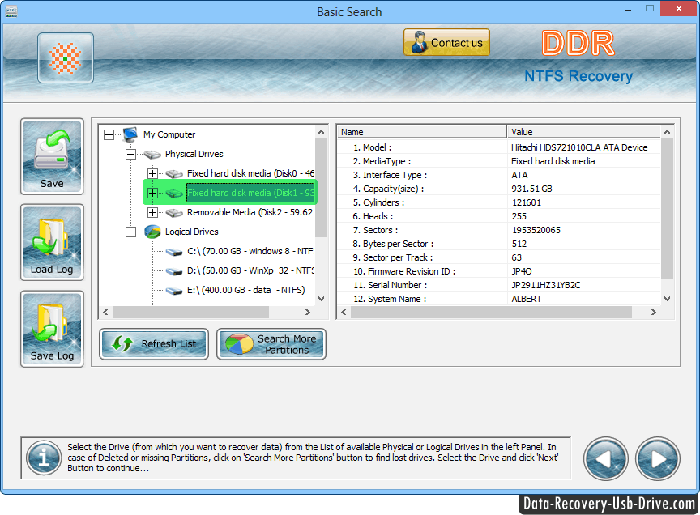The width and height of the screenshot is (700, 515).
Task: Click the app icon in the title bar
Action: coord(11,11)
